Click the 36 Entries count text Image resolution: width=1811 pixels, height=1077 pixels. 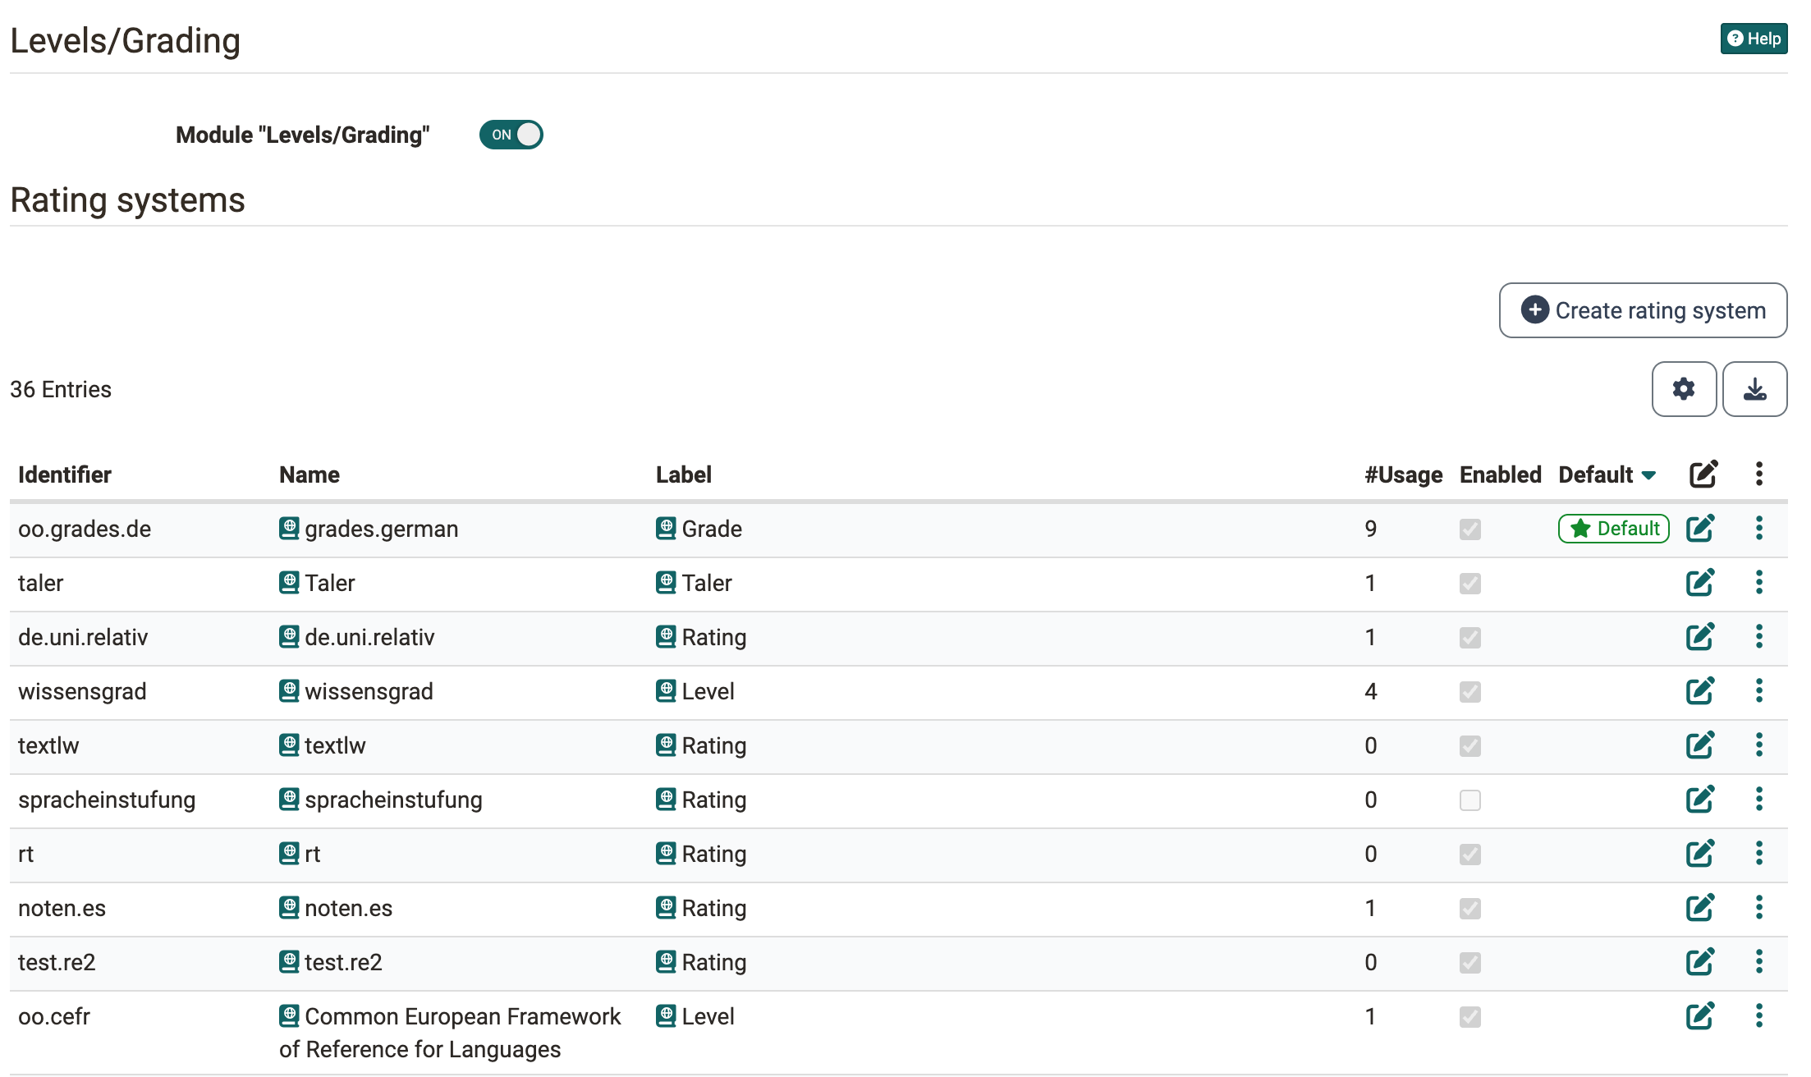(x=61, y=389)
